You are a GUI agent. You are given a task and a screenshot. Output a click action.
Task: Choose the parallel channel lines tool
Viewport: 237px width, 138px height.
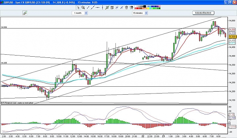(117, 8)
